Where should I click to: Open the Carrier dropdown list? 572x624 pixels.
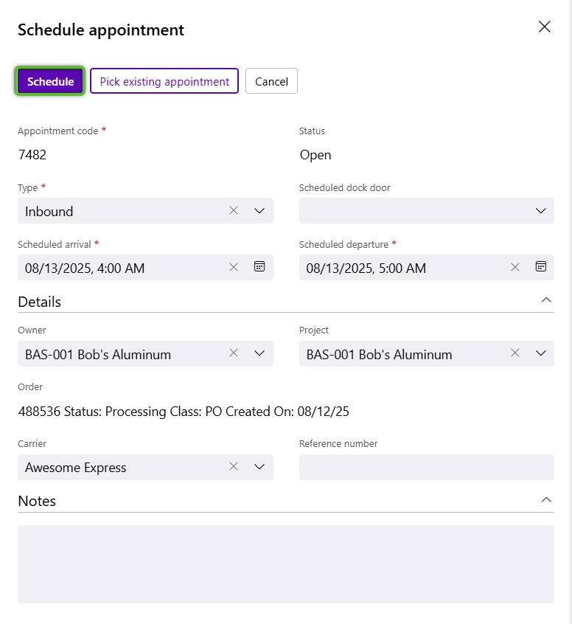coord(259,467)
